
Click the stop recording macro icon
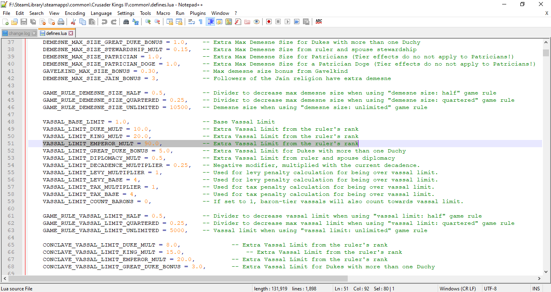point(278,22)
